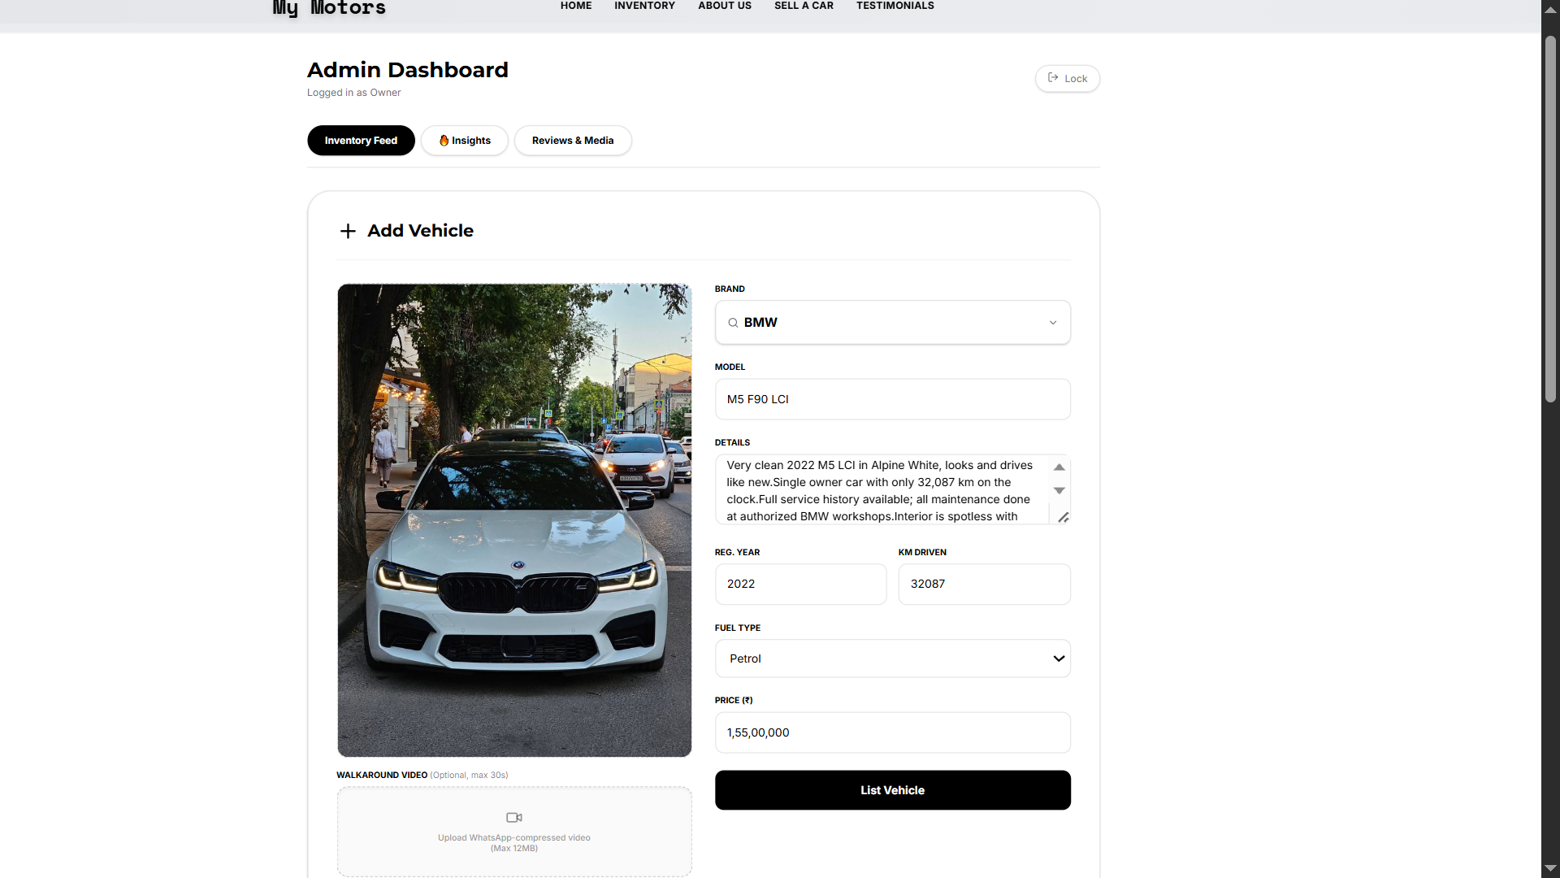Click the List Vehicle button

(892, 790)
